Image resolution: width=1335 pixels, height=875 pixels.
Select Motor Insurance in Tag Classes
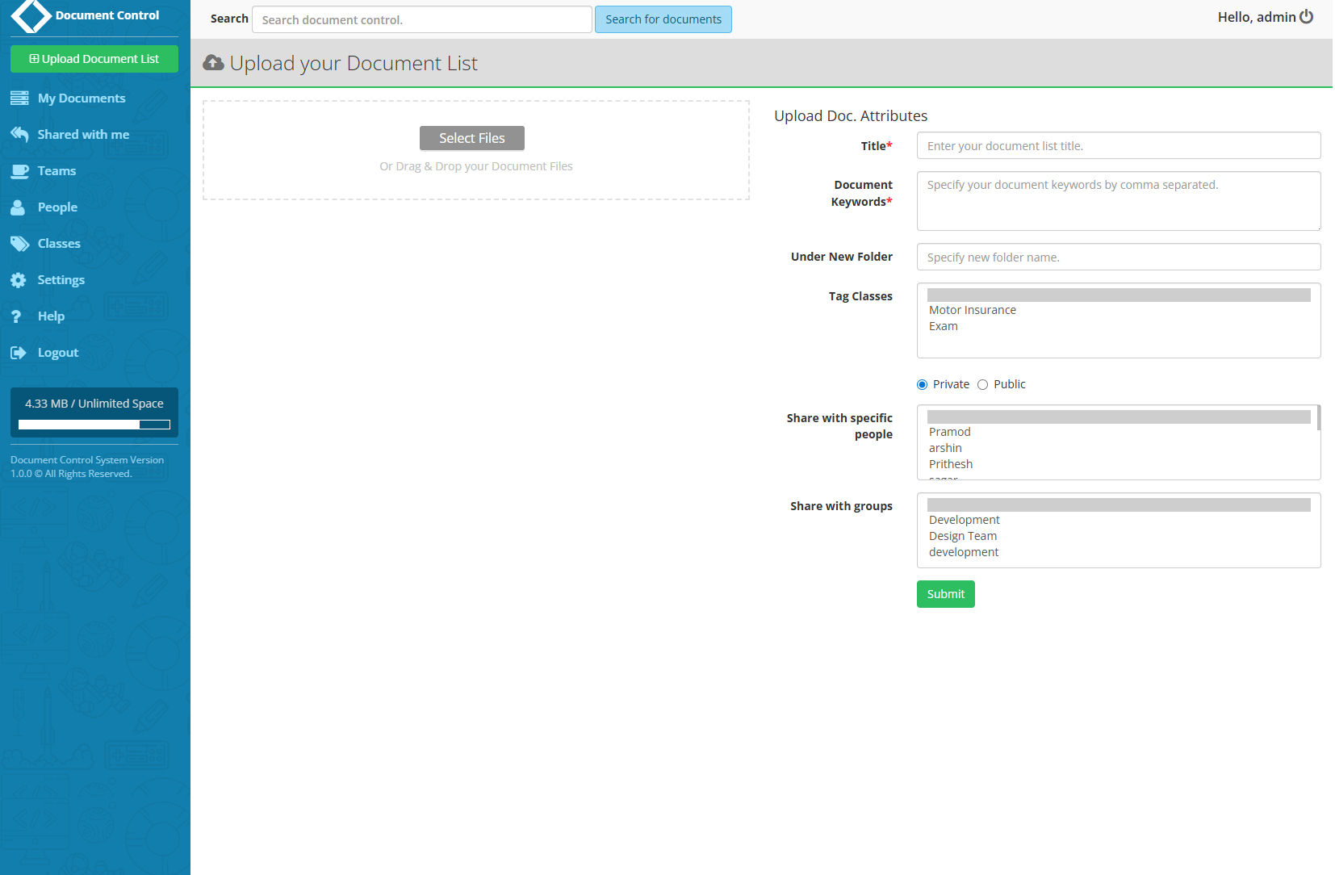972,310
